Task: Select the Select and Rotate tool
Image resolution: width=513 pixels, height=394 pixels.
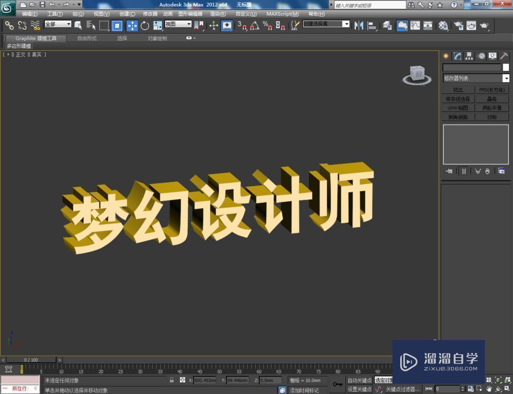Action: tap(144, 25)
